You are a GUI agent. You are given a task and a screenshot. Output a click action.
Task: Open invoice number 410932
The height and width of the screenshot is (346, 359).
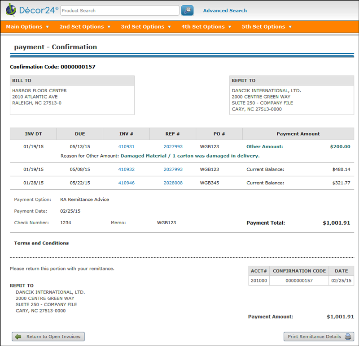126,170
